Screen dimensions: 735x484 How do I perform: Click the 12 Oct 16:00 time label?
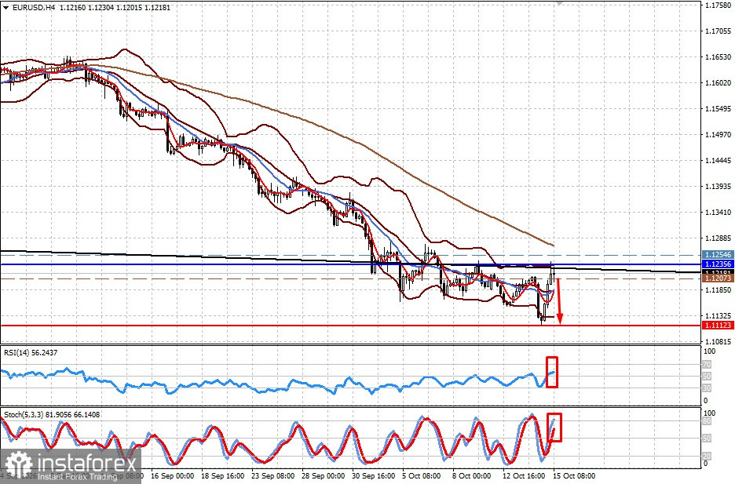(524, 476)
